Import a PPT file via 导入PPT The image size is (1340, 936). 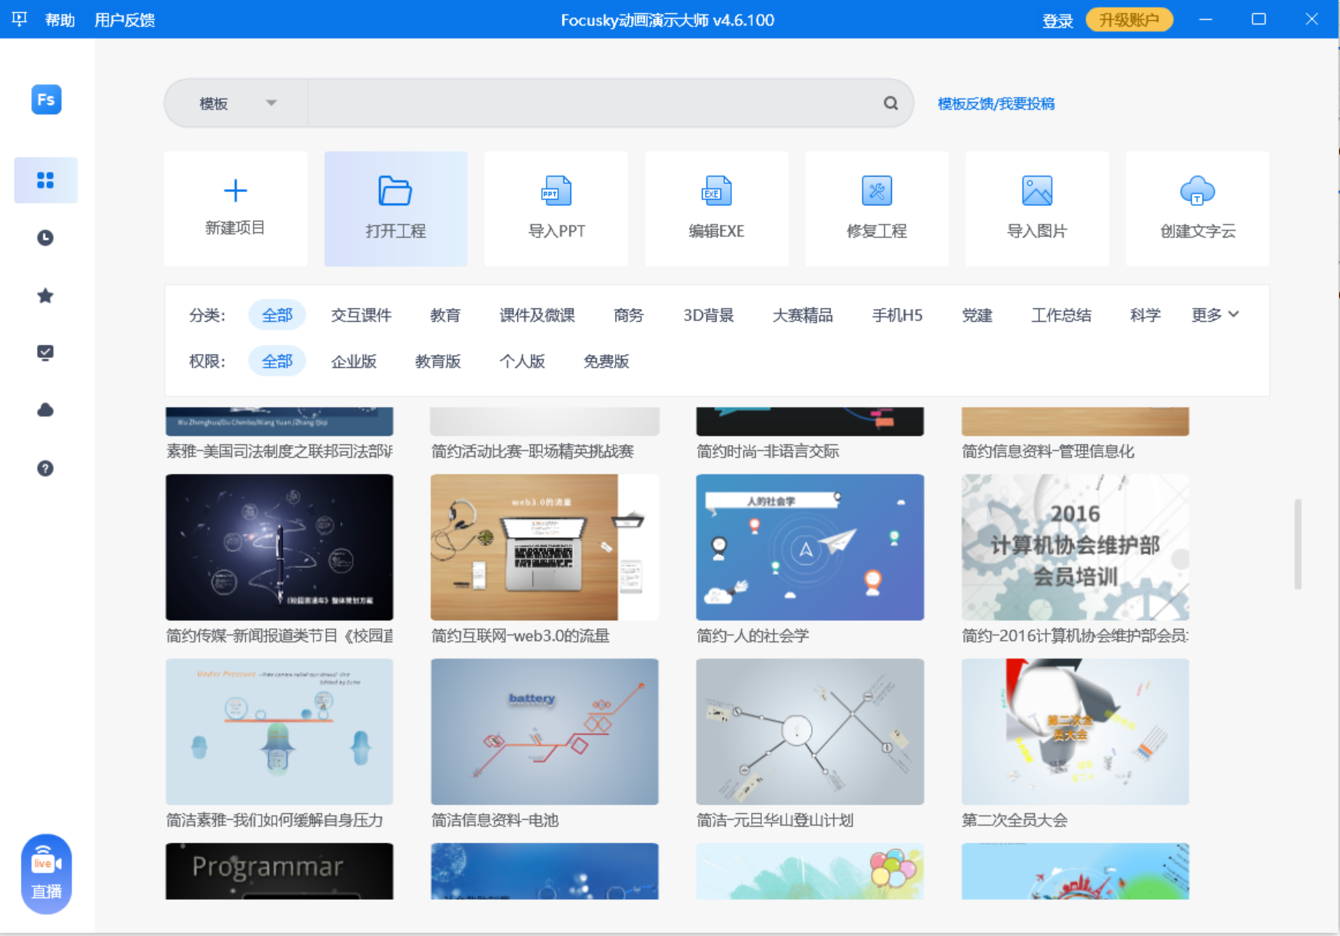tap(557, 209)
